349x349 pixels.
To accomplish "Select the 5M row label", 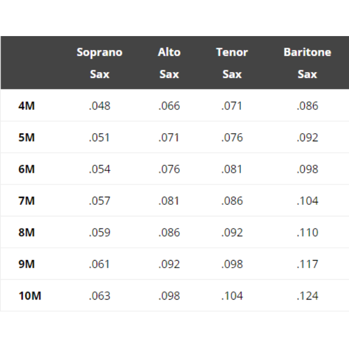I will 27,138.
